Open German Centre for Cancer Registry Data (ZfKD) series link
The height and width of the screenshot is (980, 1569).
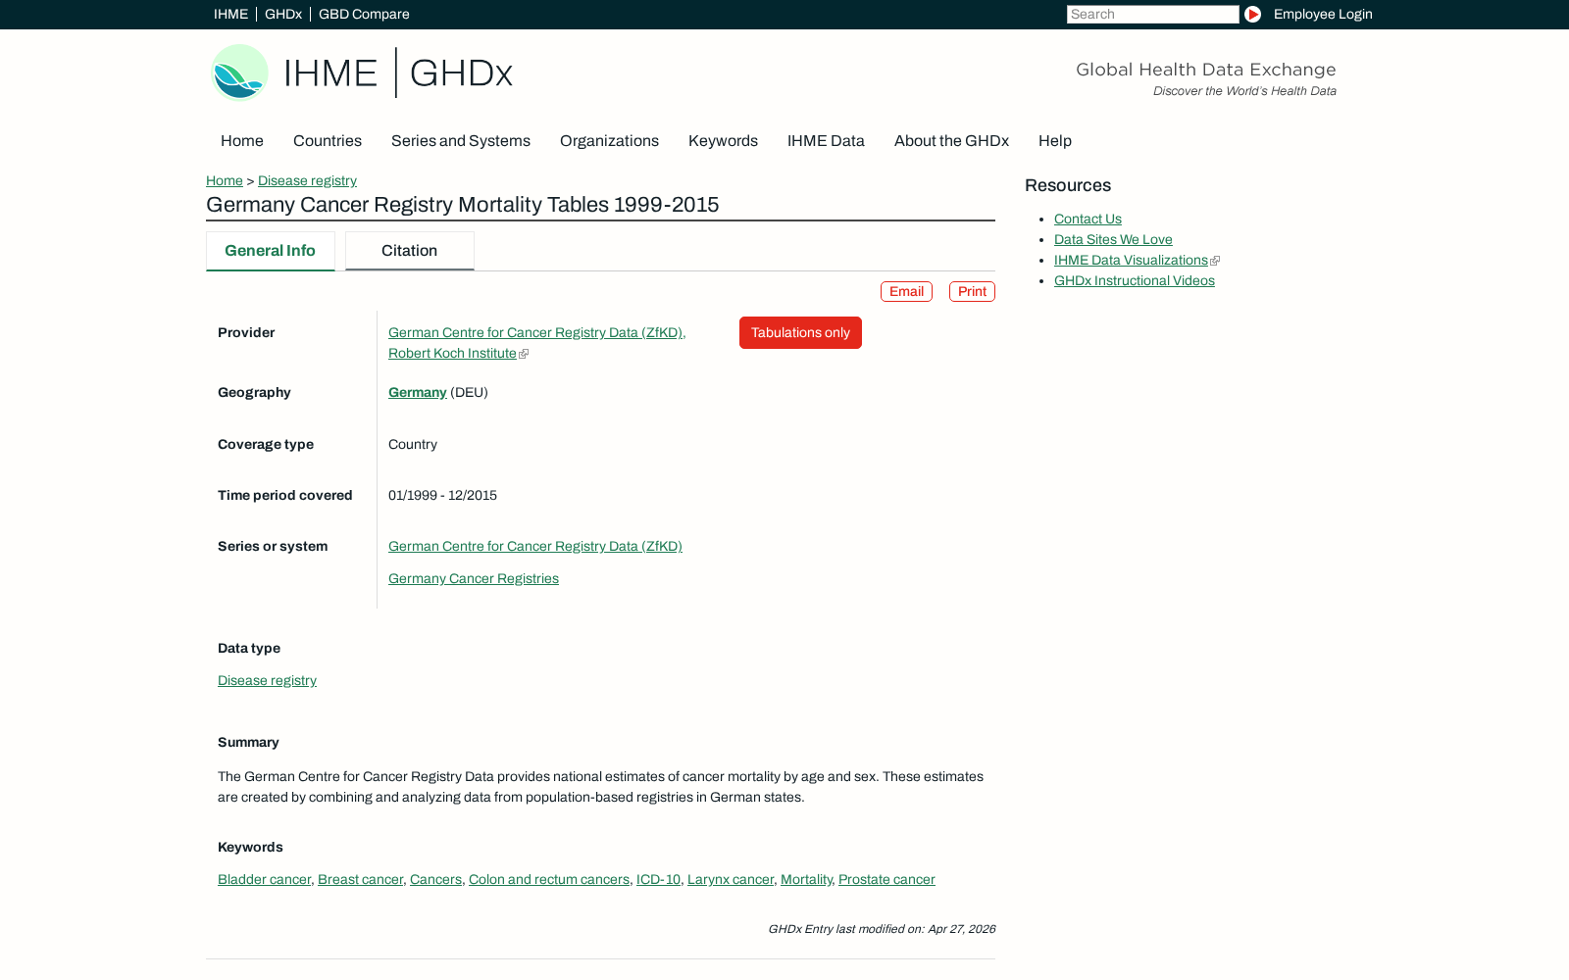535,547
